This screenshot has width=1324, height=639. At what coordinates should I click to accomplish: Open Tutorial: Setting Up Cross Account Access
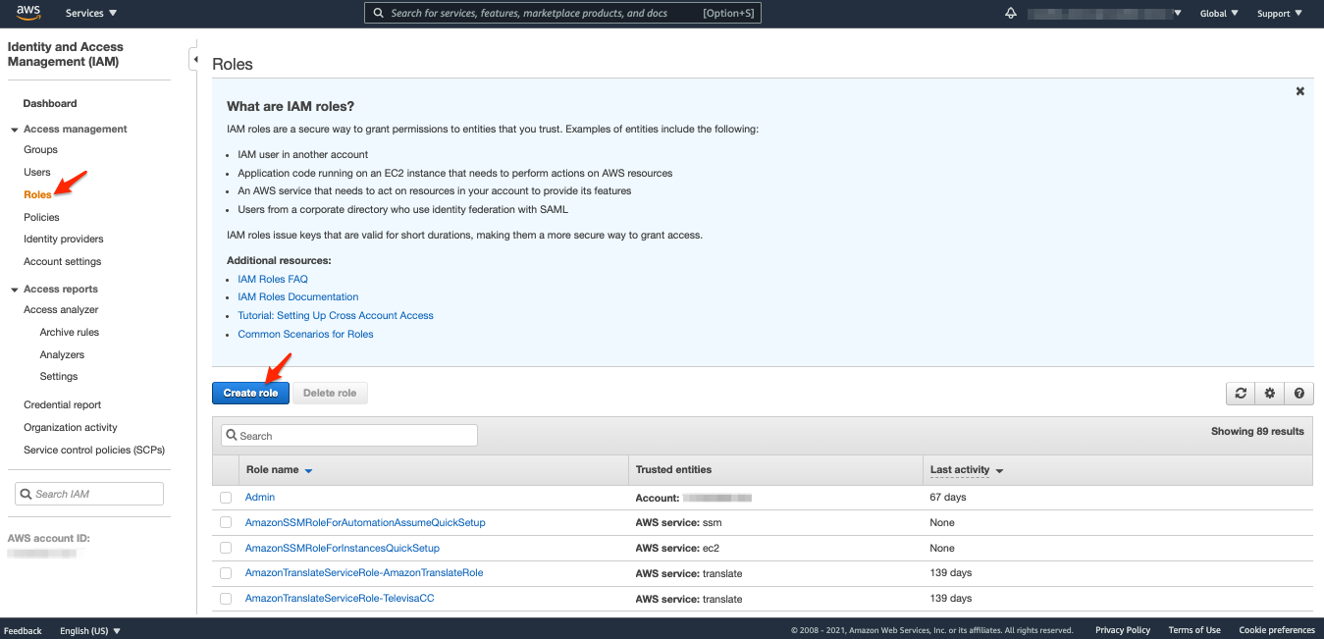click(336, 316)
